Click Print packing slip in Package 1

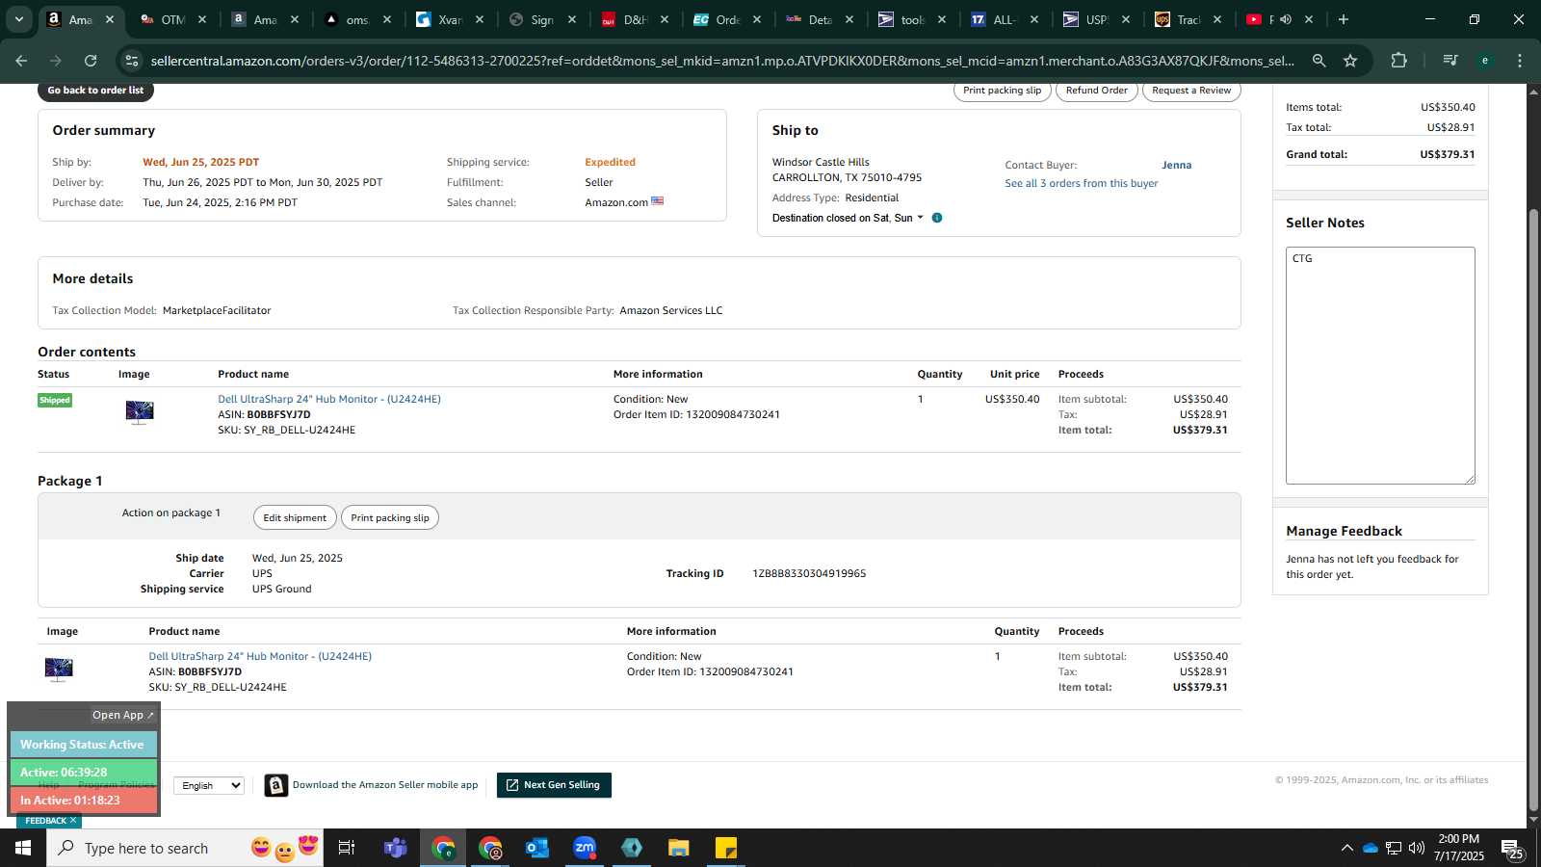(390, 517)
